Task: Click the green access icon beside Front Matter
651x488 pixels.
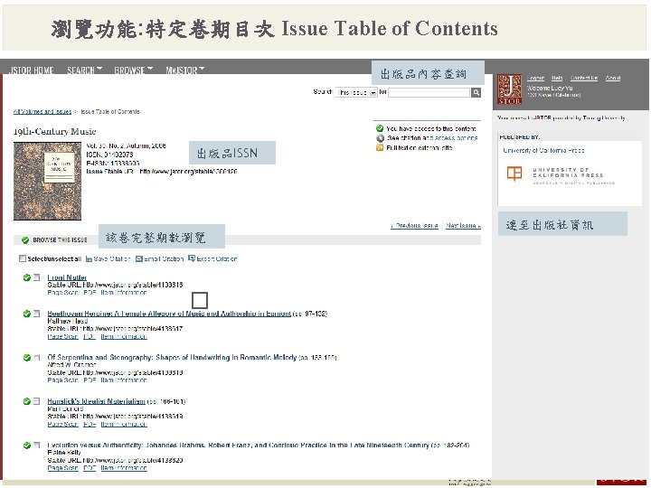Action: (27, 277)
